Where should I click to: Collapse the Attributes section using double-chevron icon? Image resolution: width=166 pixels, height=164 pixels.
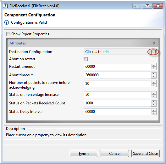154,43
